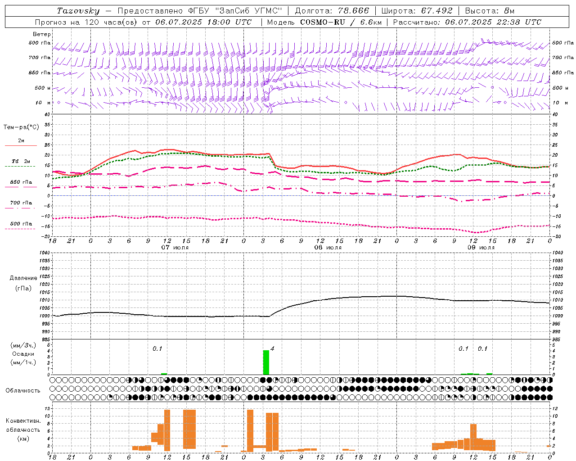Click the station name Tazovsky in the header

tap(78, 11)
